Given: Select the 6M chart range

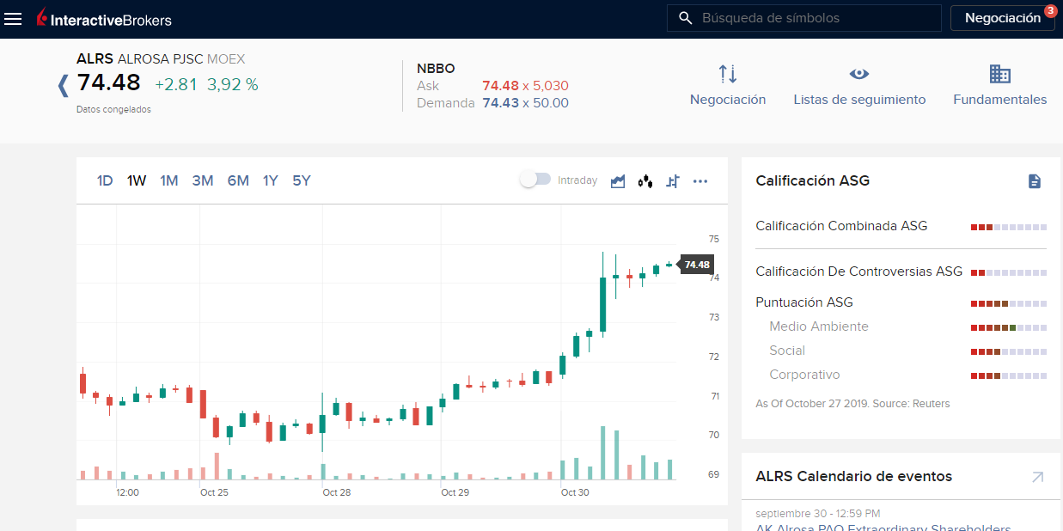Looking at the screenshot, I should pyautogui.click(x=238, y=180).
